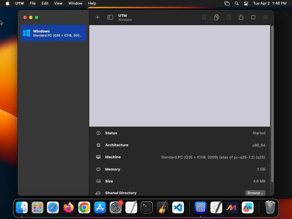The height and width of the screenshot is (219, 292).
Task: Open the Trash from the Dock
Action: [x=270, y=207]
